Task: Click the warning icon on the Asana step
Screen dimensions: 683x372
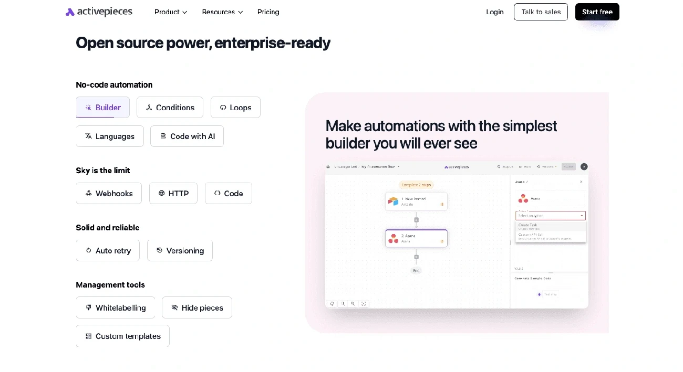Action: pyautogui.click(x=442, y=241)
